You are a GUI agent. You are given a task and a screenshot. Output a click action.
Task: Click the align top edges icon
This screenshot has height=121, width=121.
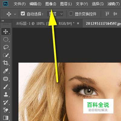pos(107,14)
